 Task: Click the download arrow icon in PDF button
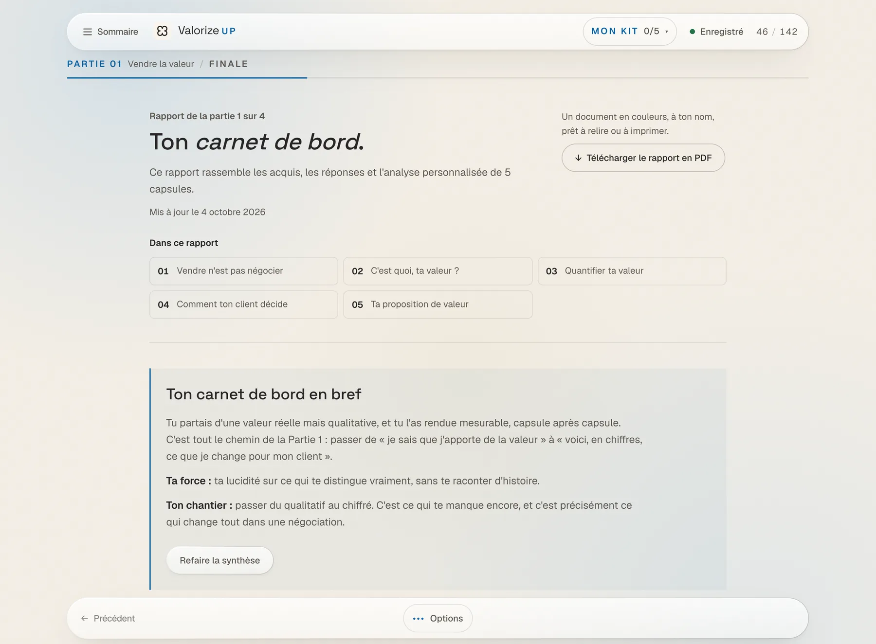point(578,158)
